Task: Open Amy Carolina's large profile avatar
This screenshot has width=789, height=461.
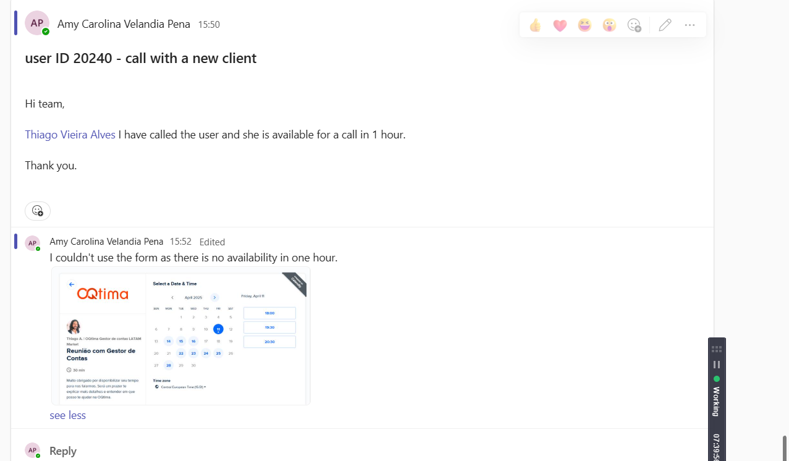Action: tap(37, 23)
